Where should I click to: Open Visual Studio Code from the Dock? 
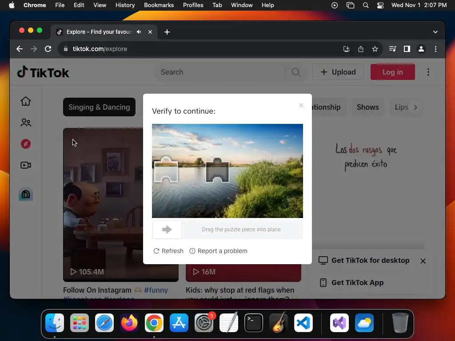[303, 323]
